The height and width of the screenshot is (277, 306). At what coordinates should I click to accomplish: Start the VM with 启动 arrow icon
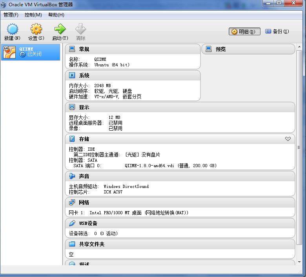60,29
